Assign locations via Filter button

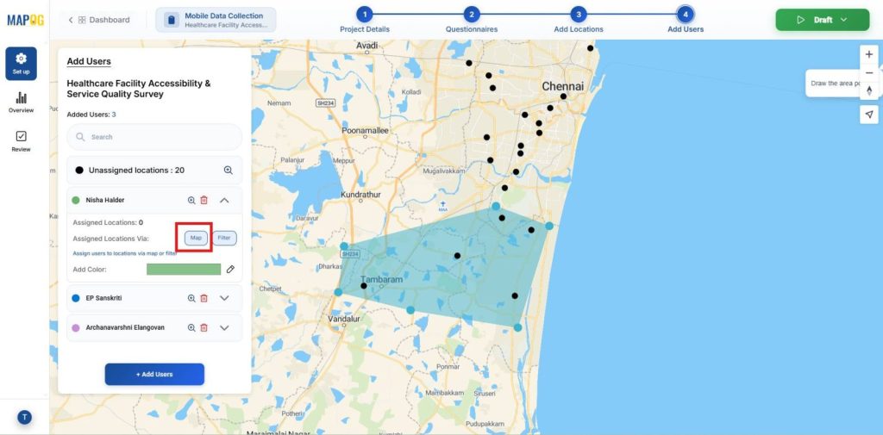[x=224, y=238]
